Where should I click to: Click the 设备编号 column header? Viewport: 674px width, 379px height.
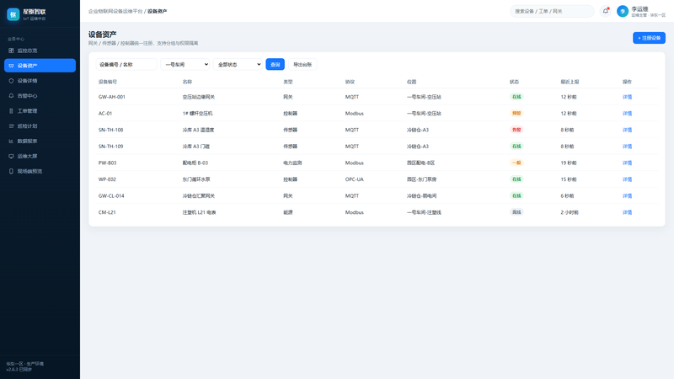click(x=108, y=82)
